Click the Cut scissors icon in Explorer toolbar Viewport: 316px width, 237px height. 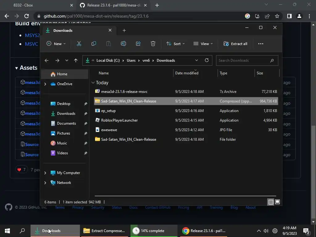[x=79, y=44]
